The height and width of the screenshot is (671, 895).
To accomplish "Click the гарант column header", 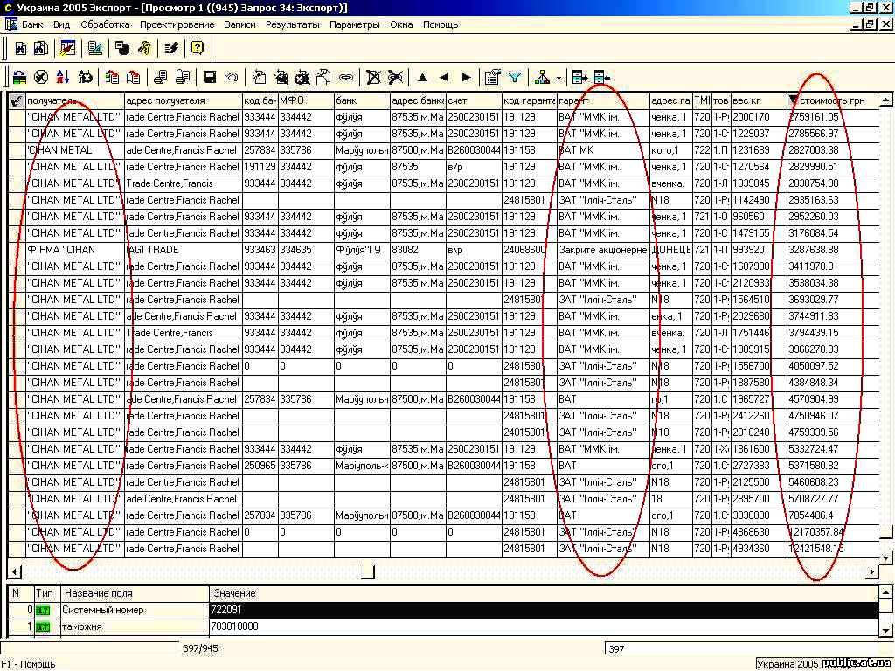I will (x=603, y=100).
